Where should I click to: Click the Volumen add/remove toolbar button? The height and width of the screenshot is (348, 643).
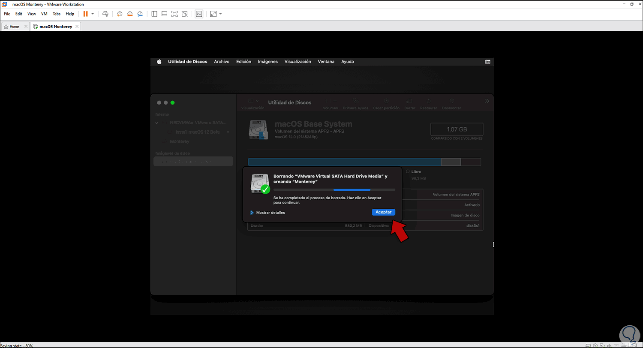[x=330, y=104]
